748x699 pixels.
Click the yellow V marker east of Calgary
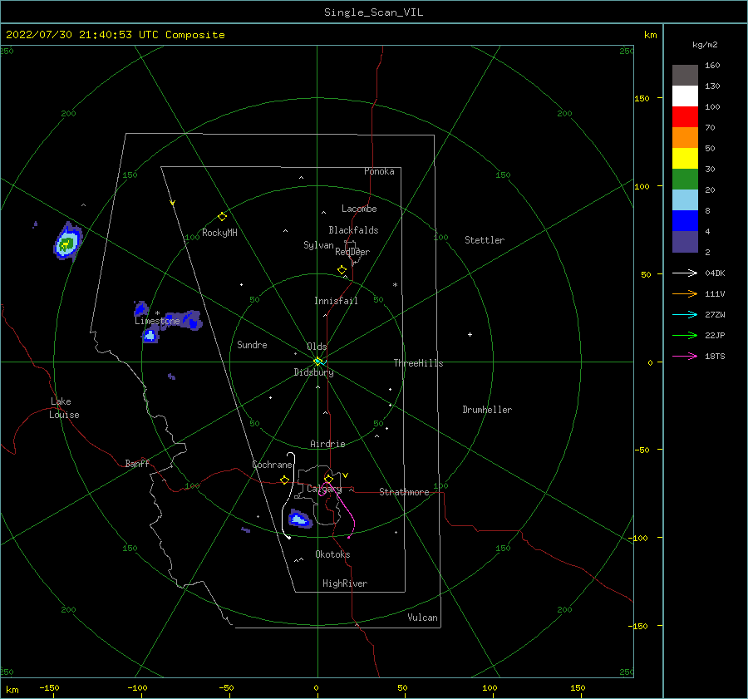pyautogui.click(x=345, y=475)
